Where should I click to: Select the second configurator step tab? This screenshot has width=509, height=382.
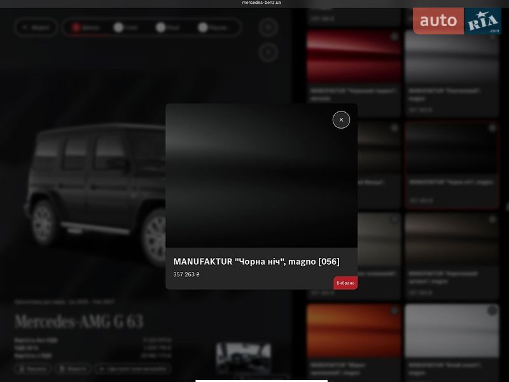(126, 27)
